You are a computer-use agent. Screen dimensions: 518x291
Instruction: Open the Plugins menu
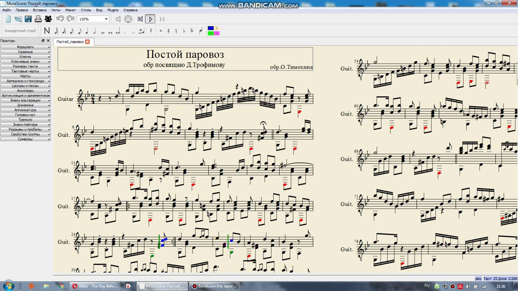(x=113, y=10)
